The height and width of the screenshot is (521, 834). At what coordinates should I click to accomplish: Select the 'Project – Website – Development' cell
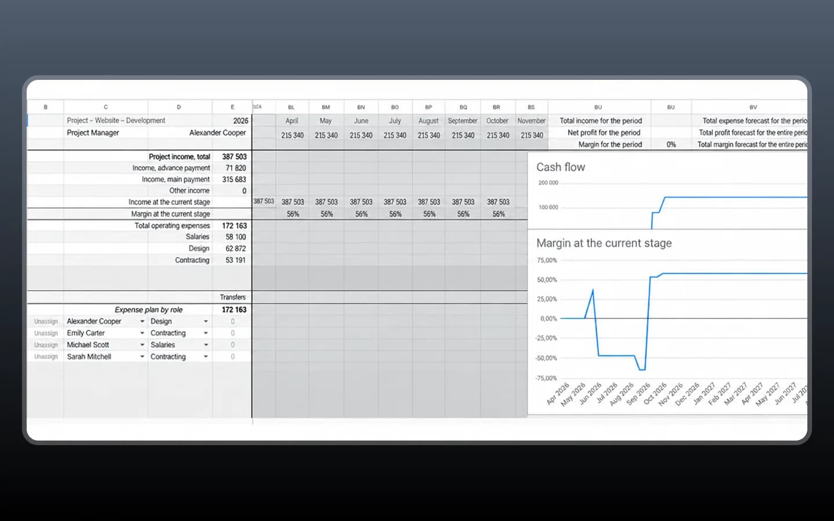pyautogui.click(x=116, y=120)
